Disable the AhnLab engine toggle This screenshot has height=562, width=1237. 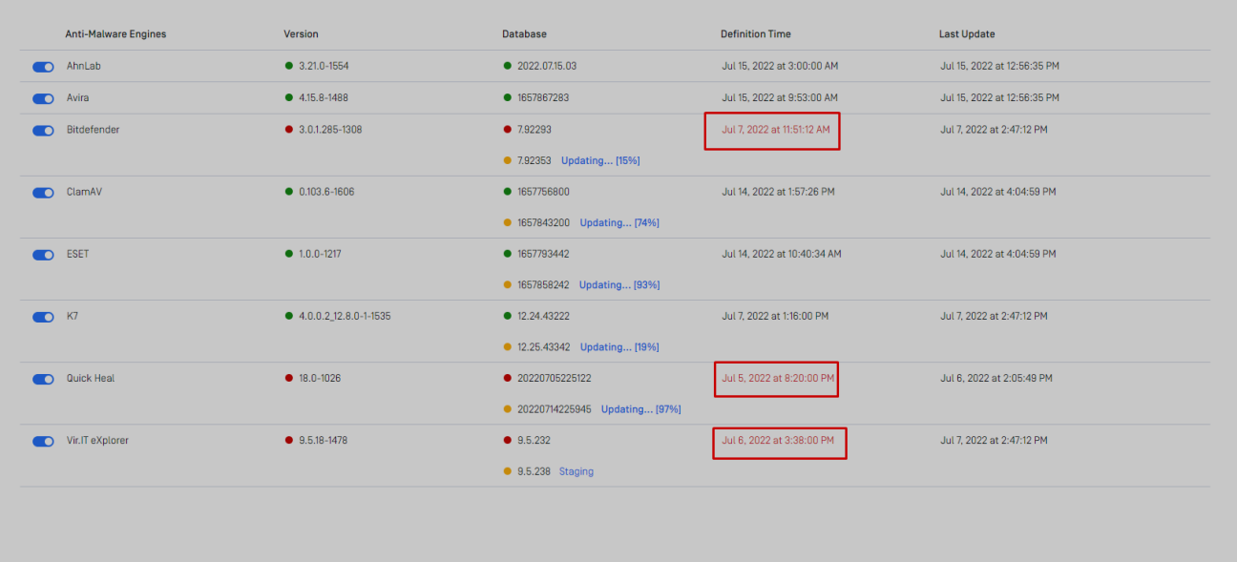[x=43, y=67]
